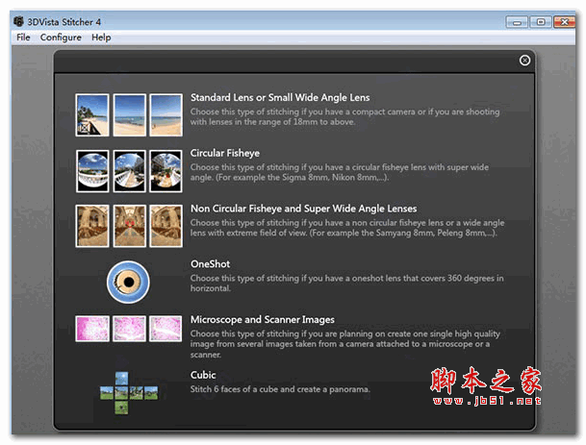Click first pink Microscope image thumbnail

click(92, 329)
